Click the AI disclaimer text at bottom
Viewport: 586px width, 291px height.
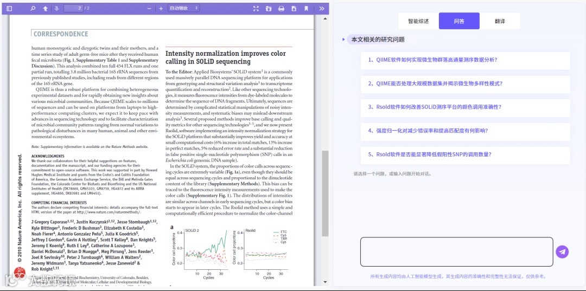tap(458, 277)
